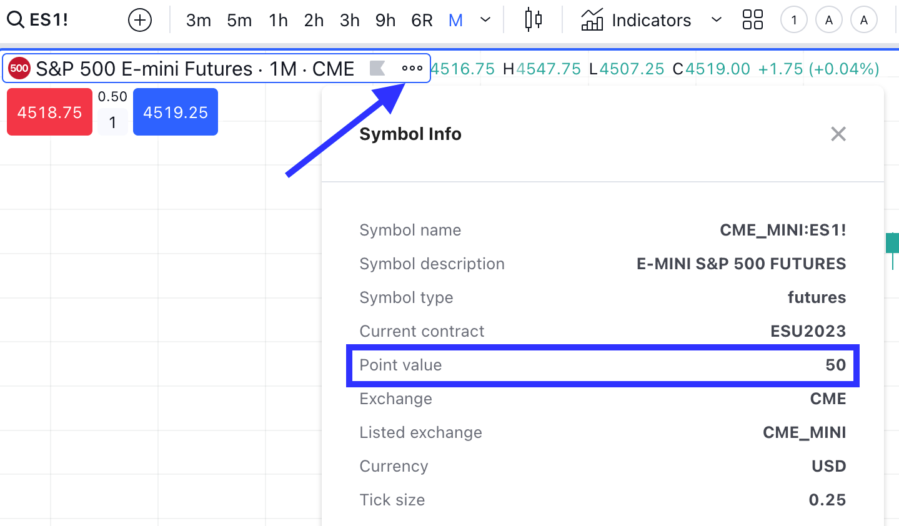Expand the Indicators favorites dropdown arrow
Image resolution: width=899 pixels, height=526 pixels.
(717, 20)
